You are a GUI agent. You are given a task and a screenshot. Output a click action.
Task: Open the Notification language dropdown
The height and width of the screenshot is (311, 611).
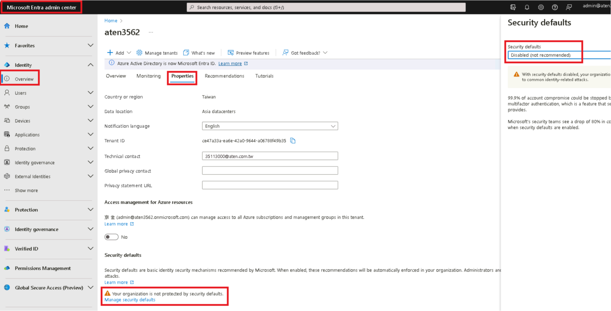click(x=270, y=126)
